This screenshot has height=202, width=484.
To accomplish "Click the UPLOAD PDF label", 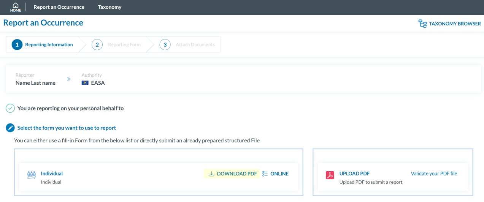I will pos(354,174).
